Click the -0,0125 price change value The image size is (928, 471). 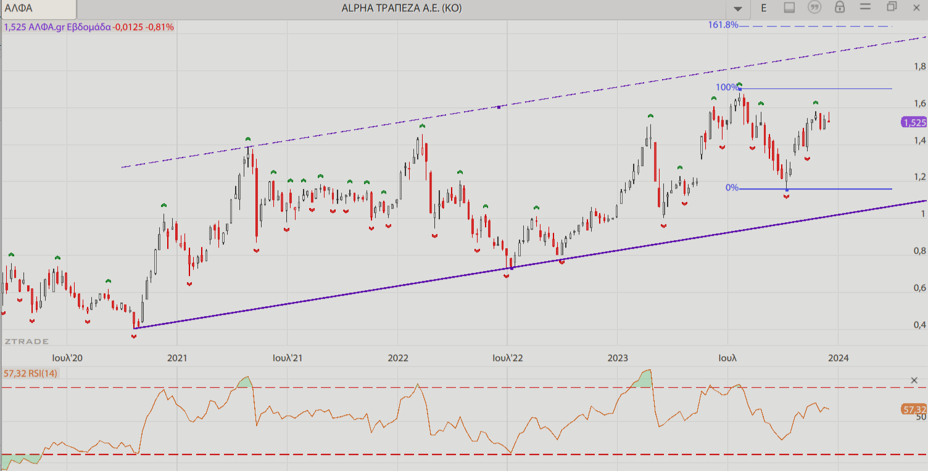tap(128, 27)
